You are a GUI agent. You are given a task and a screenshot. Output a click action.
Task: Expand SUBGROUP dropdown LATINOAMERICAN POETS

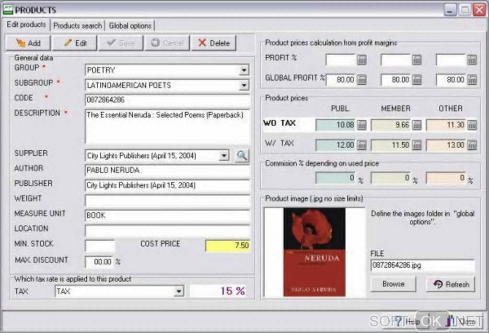tap(244, 85)
